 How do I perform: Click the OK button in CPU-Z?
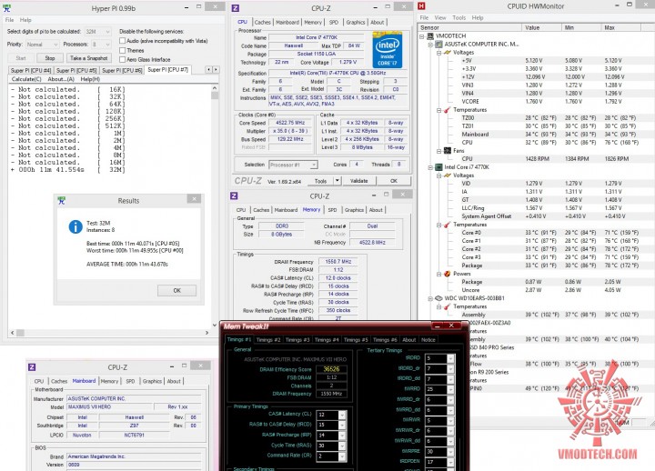click(x=394, y=181)
